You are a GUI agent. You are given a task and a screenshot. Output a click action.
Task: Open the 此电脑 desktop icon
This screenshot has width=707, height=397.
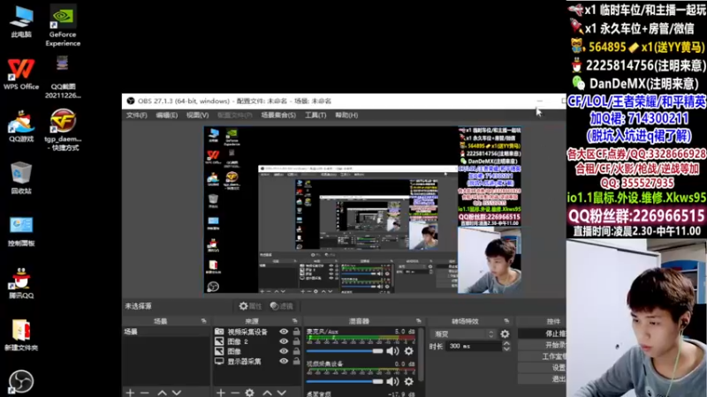[x=21, y=21]
